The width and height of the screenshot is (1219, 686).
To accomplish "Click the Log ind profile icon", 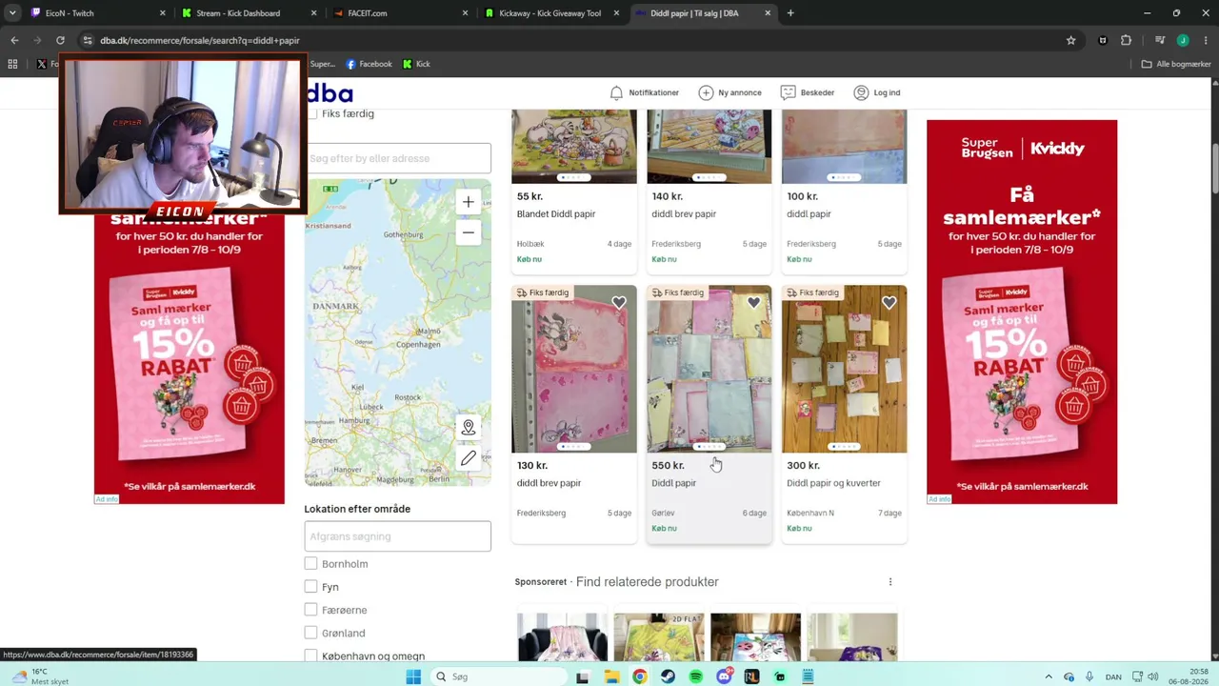I will coord(861,92).
